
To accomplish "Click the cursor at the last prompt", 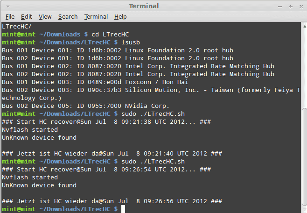I will (x=123, y=209).
